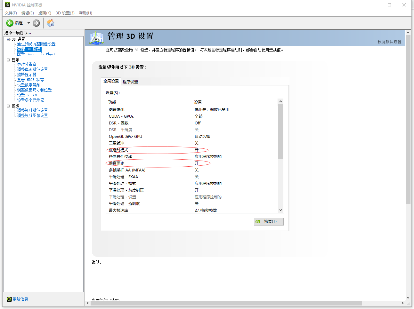The width and height of the screenshot is (414, 309).
Task: Click the green Back arrow icon
Action: click(x=10, y=23)
